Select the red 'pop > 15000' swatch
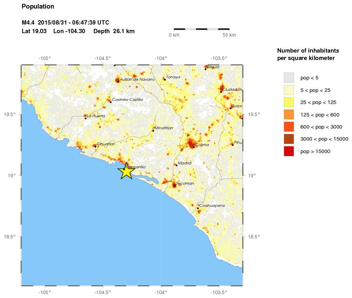Viewport: 352px width, 298px height. tap(289, 151)
